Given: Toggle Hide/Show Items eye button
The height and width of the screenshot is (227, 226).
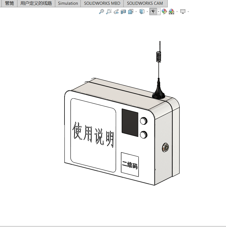Looking at the screenshot, I should [x=153, y=12].
